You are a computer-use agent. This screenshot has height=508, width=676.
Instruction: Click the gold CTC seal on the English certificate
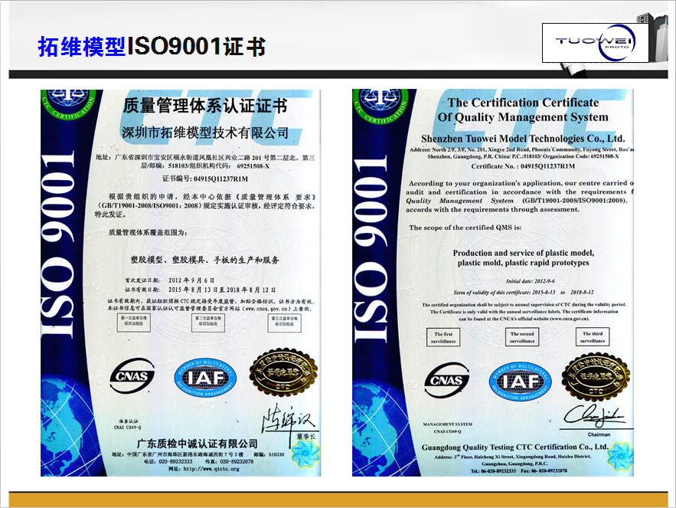[596, 377]
